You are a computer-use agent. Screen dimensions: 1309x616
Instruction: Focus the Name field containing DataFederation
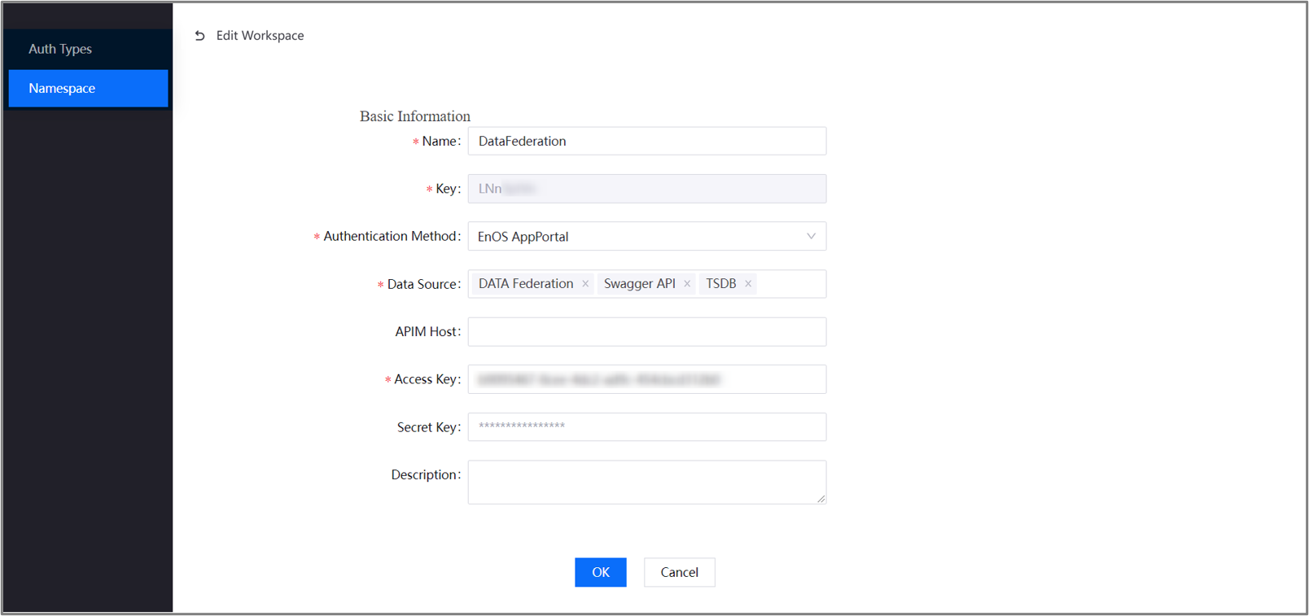tap(646, 142)
